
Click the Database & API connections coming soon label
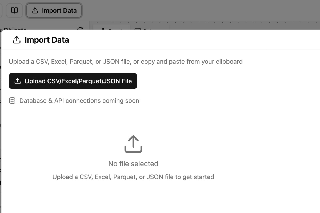pyautogui.click(x=79, y=100)
